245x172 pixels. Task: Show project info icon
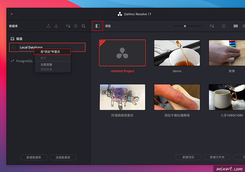(x=224, y=26)
